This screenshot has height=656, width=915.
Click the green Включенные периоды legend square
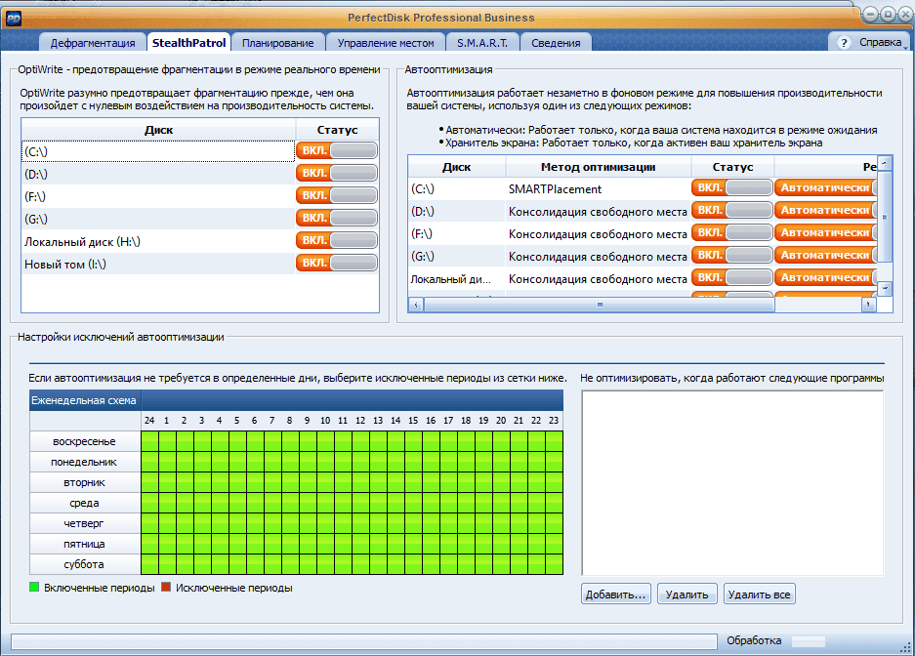click(34, 588)
